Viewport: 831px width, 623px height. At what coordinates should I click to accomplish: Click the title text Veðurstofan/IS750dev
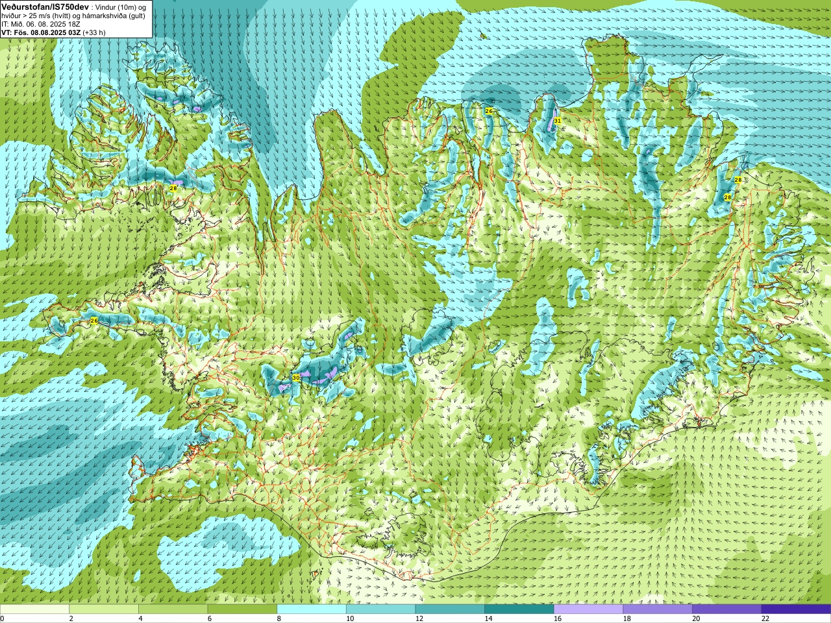click(x=45, y=6)
